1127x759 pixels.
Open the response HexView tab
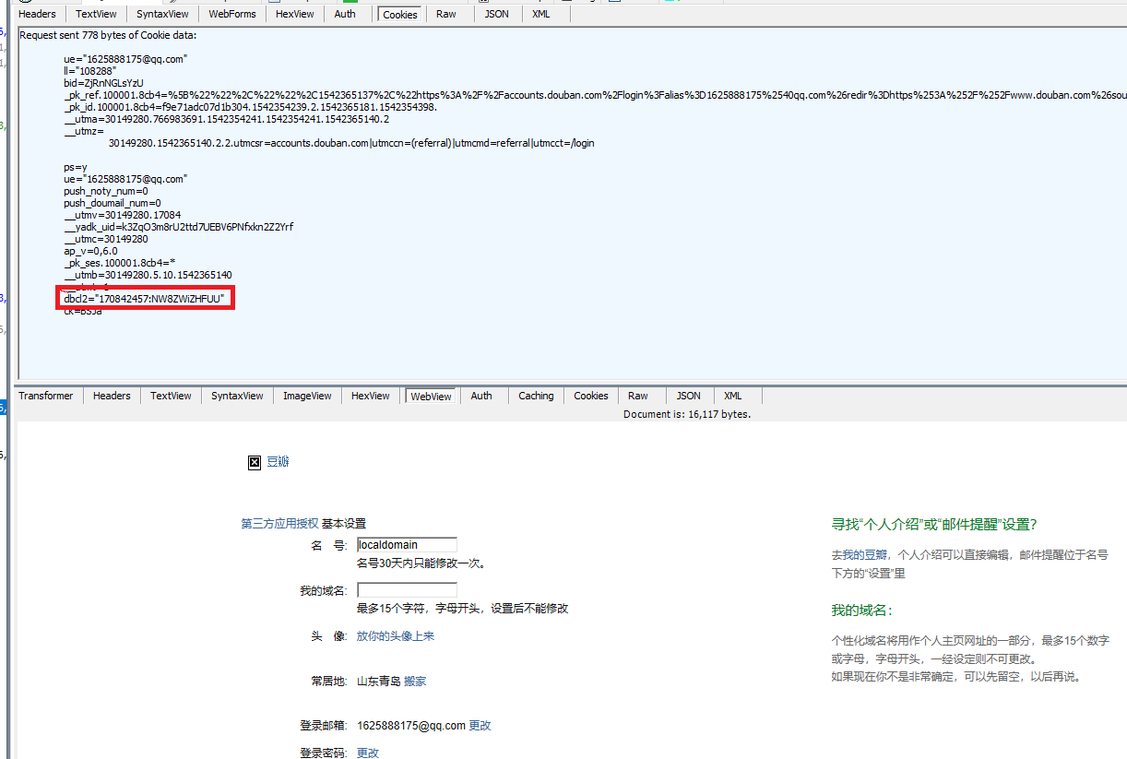point(371,396)
